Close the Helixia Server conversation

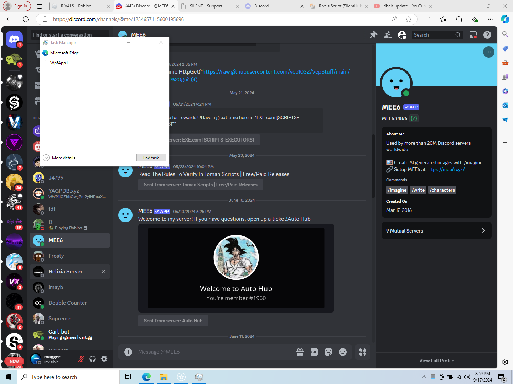coord(103,272)
